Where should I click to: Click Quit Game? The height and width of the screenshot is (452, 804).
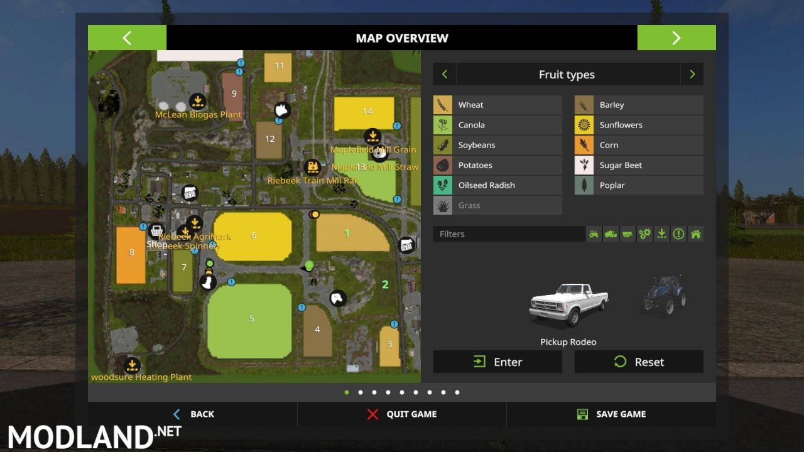402,414
